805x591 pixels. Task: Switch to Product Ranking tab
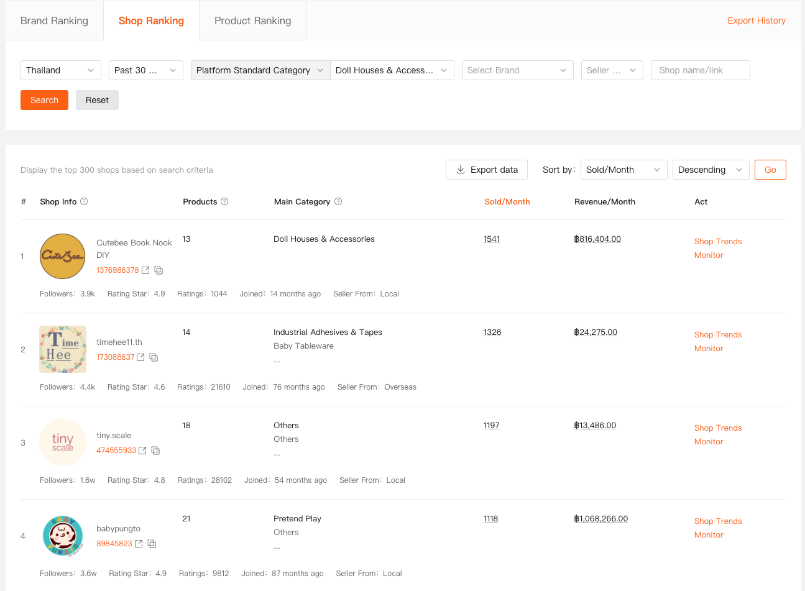click(x=252, y=21)
